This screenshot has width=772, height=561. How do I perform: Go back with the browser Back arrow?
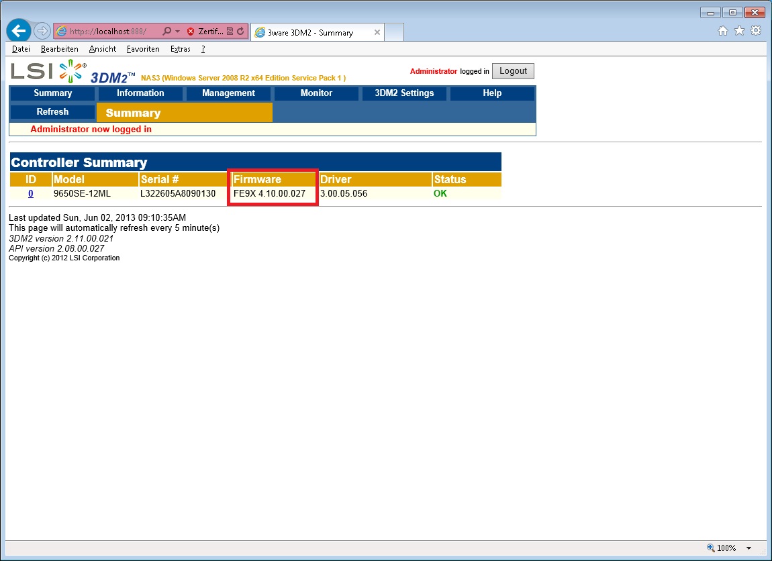click(x=19, y=31)
